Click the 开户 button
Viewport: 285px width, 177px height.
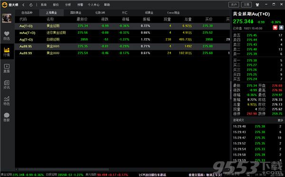234,5
